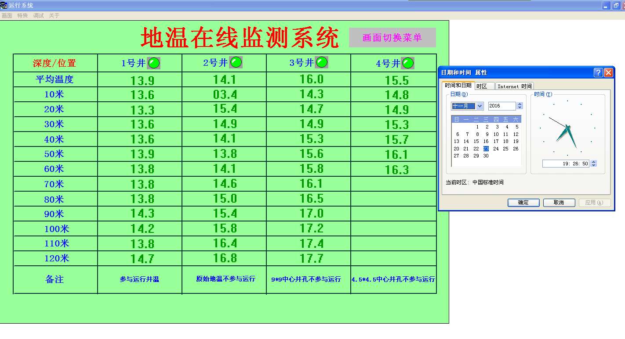Click the green status light beside 2号井
625x339 pixels.
pyautogui.click(x=236, y=63)
